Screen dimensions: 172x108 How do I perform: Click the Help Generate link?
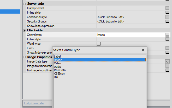tap(34, 103)
